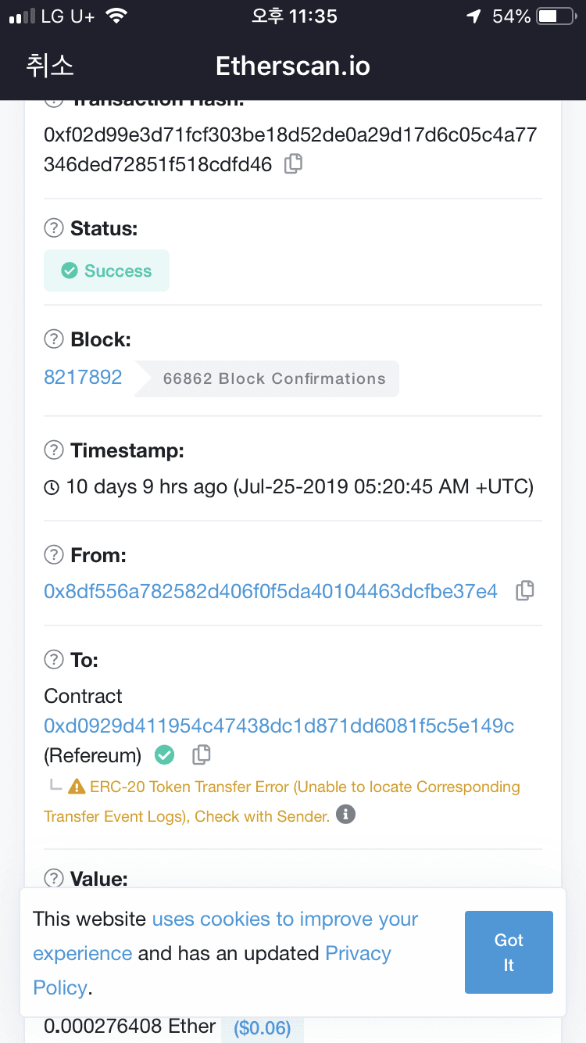
Task: Tap 취소 to cancel
Action: tap(50, 66)
